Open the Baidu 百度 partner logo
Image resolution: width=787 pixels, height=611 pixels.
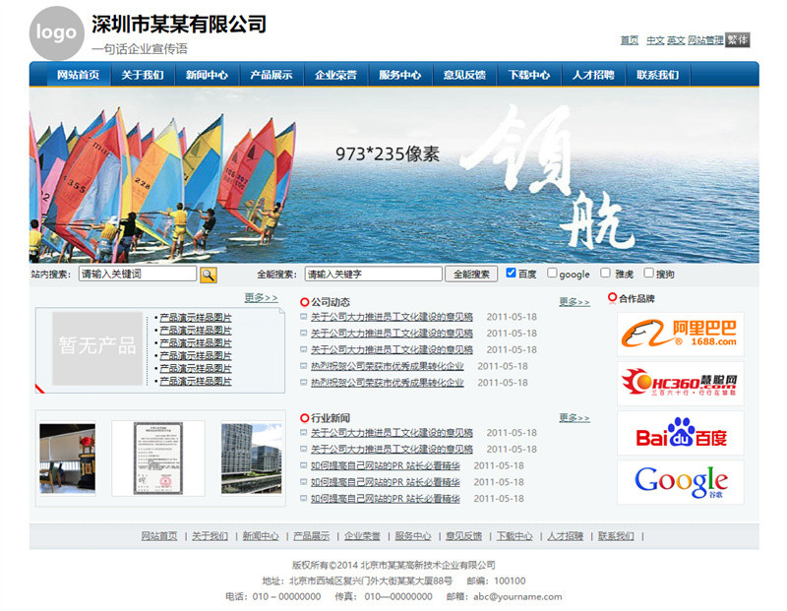coord(680,433)
